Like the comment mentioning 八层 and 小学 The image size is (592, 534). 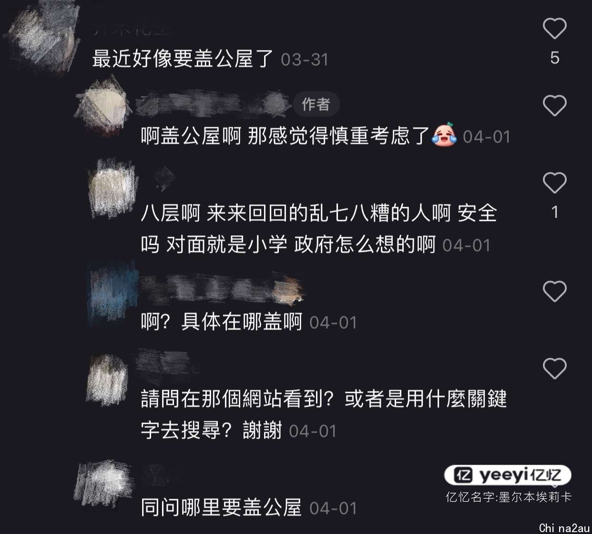pos(555,183)
